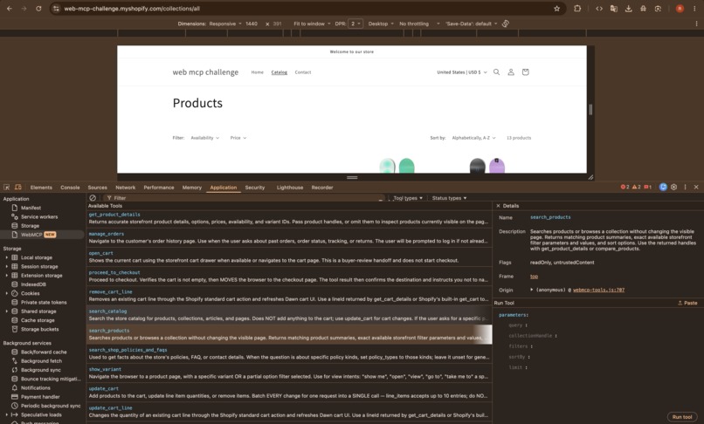Open DevTools settings gear icon
704x424 pixels.
click(x=674, y=187)
